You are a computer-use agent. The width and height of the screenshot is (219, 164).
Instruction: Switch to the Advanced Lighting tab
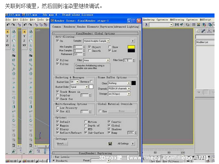[126, 27]
